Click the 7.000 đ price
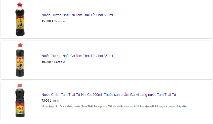 pos(46,101)
